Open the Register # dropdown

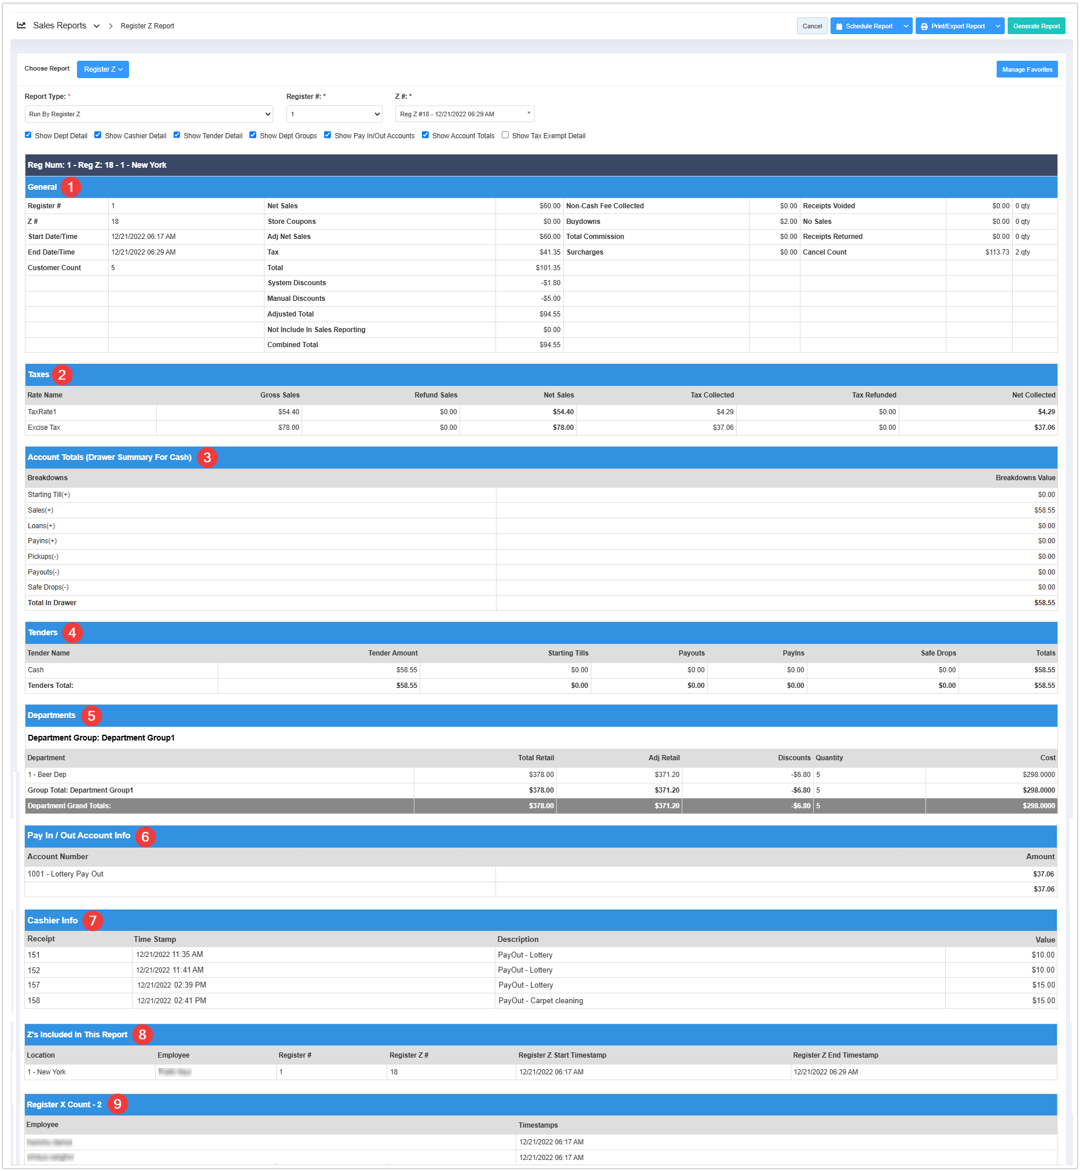pyautogui.click(x=334, y=114)
